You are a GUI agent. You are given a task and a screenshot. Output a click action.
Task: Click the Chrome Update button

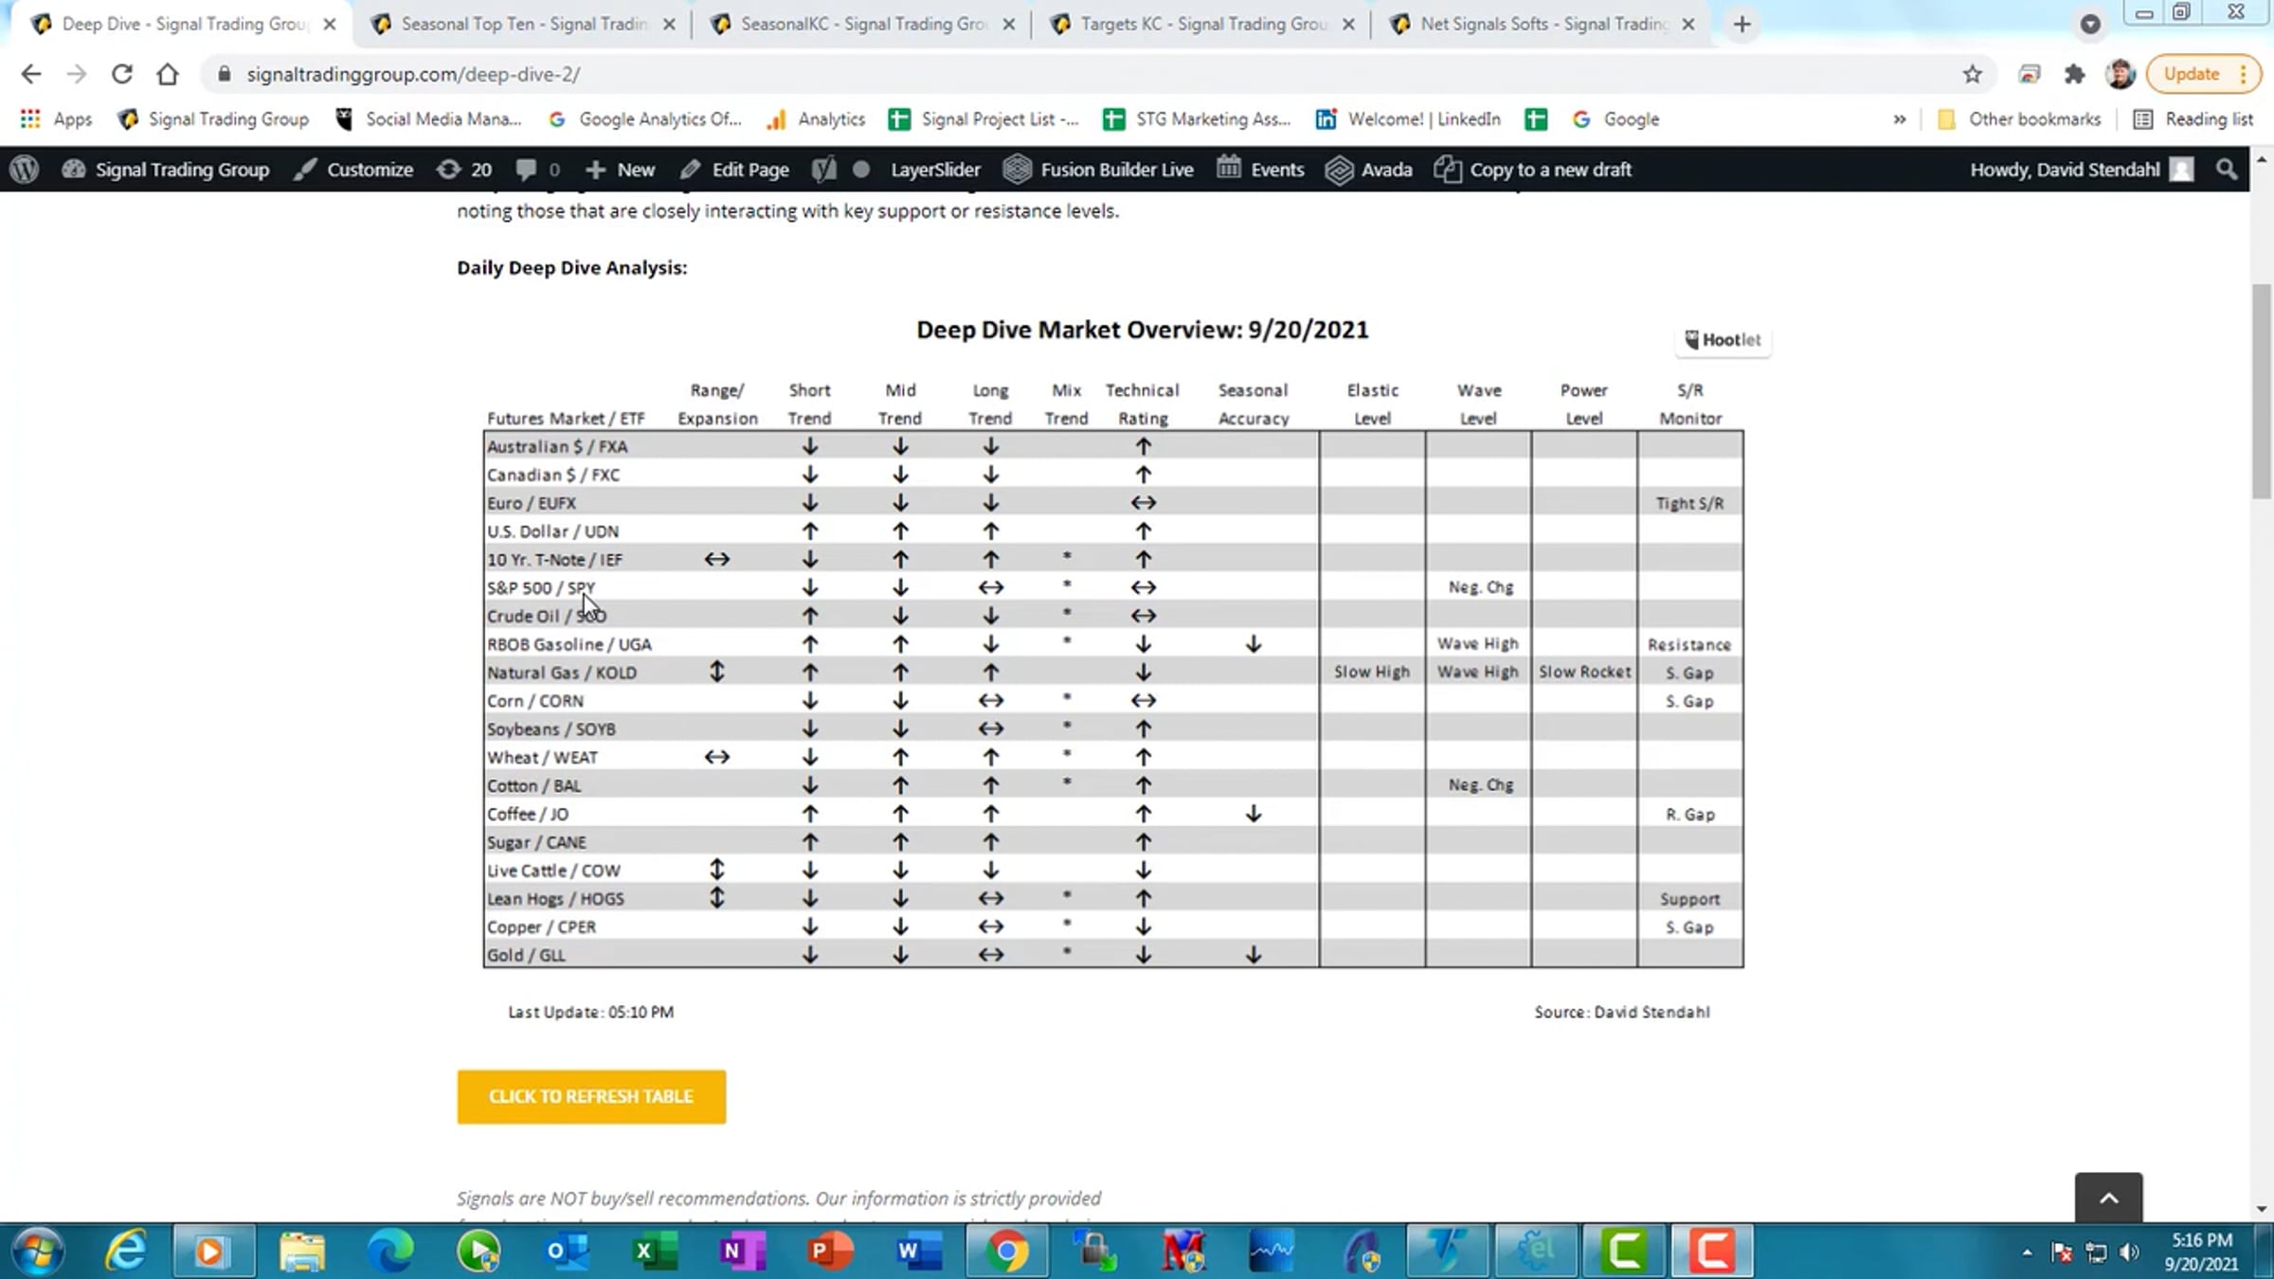pyautogui.click(x=2191, y=74)
